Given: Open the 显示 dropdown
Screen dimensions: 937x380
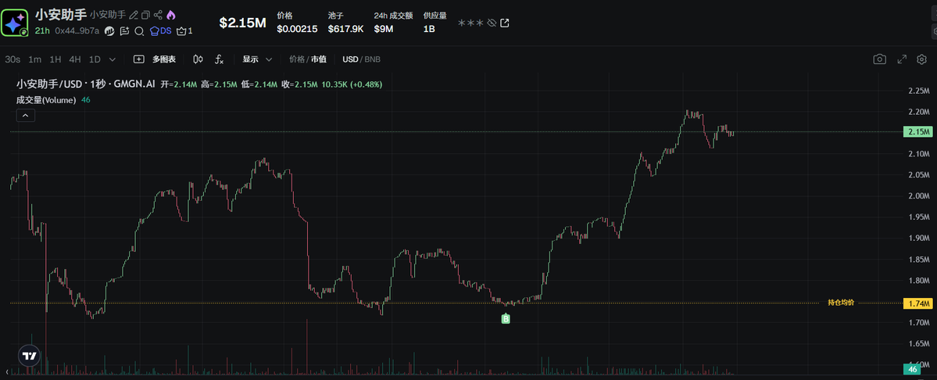Looking at the screenshot, I should [258, 59].
